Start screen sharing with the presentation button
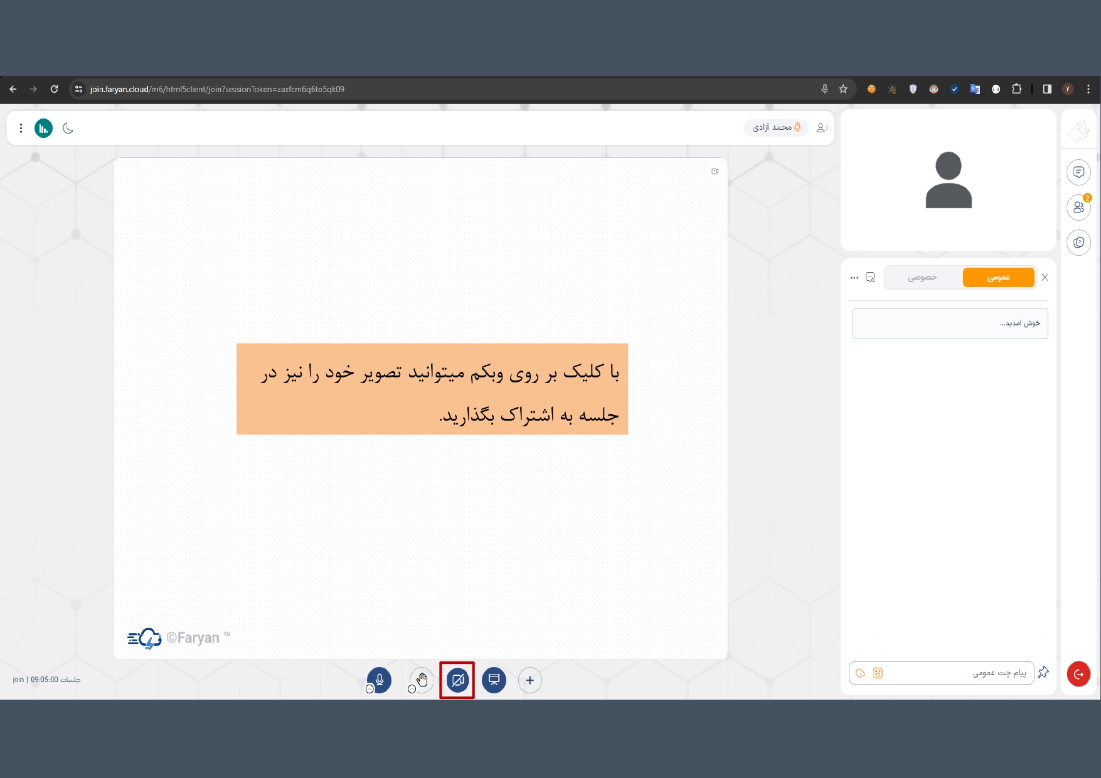 point(494,680)
